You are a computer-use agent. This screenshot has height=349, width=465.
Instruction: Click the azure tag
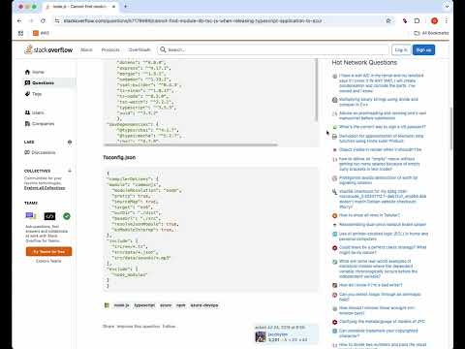166,305
